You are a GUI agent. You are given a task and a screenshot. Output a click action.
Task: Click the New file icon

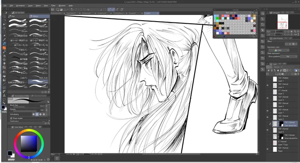[57, 9]
